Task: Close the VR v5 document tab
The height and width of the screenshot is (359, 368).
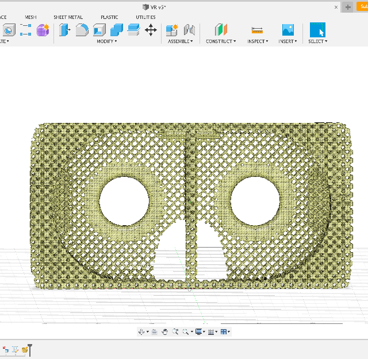Action: pyautogui.click(x=336, y=7)
